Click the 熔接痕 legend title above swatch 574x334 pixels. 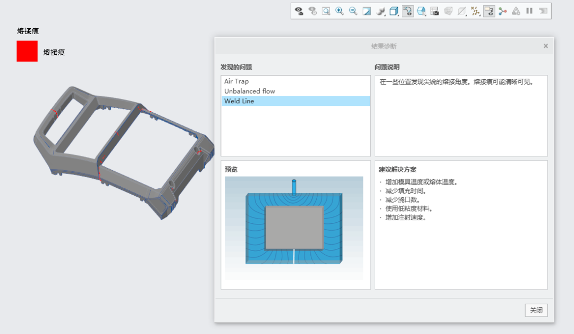point(28,31)
